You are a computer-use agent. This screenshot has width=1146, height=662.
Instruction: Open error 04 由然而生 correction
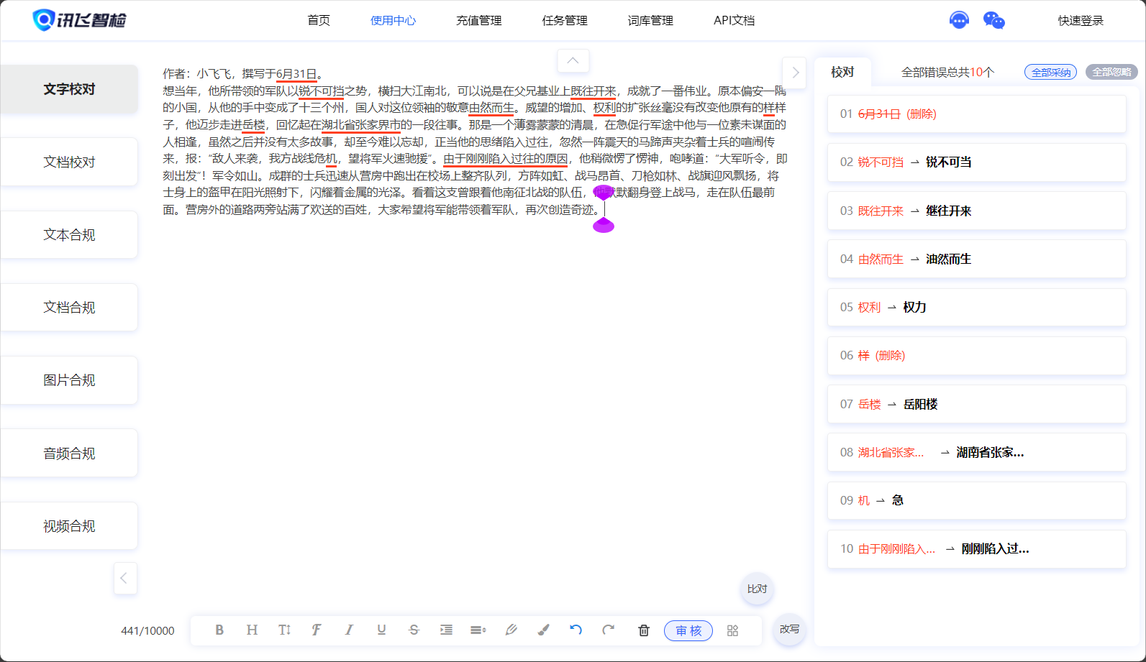click(x=977, y=259)
